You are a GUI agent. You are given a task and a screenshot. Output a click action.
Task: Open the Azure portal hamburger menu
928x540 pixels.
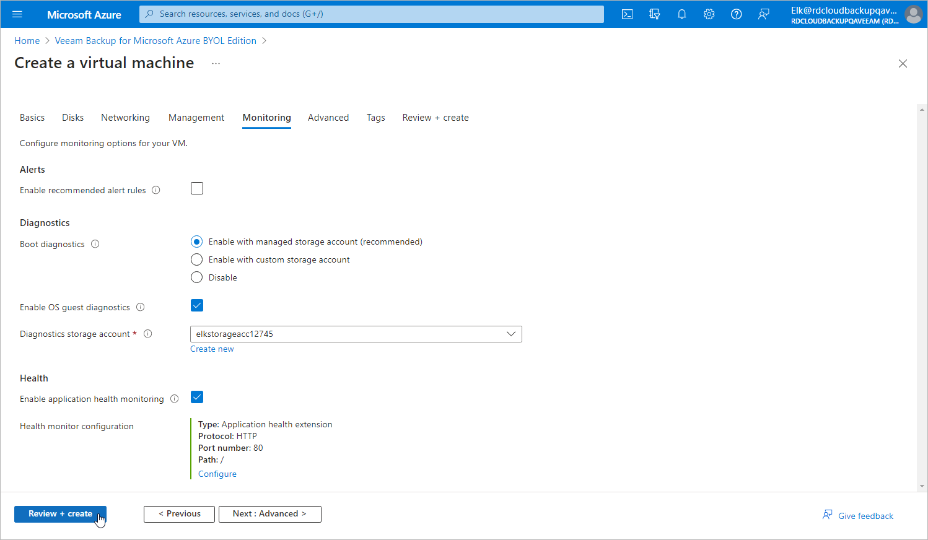click(x=17, y=14)
